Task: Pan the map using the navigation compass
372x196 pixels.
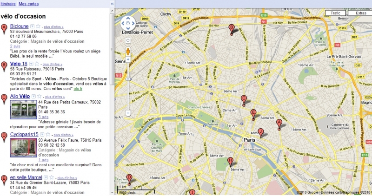Action: point(127,23)
